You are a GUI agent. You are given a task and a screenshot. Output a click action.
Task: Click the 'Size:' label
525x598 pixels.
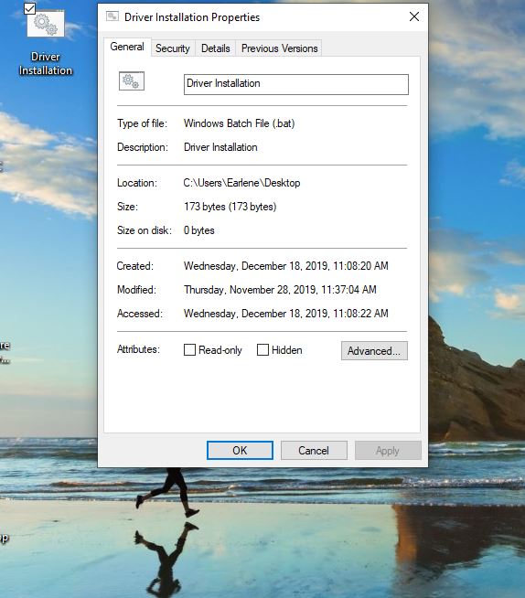click(x=127, y=207)
